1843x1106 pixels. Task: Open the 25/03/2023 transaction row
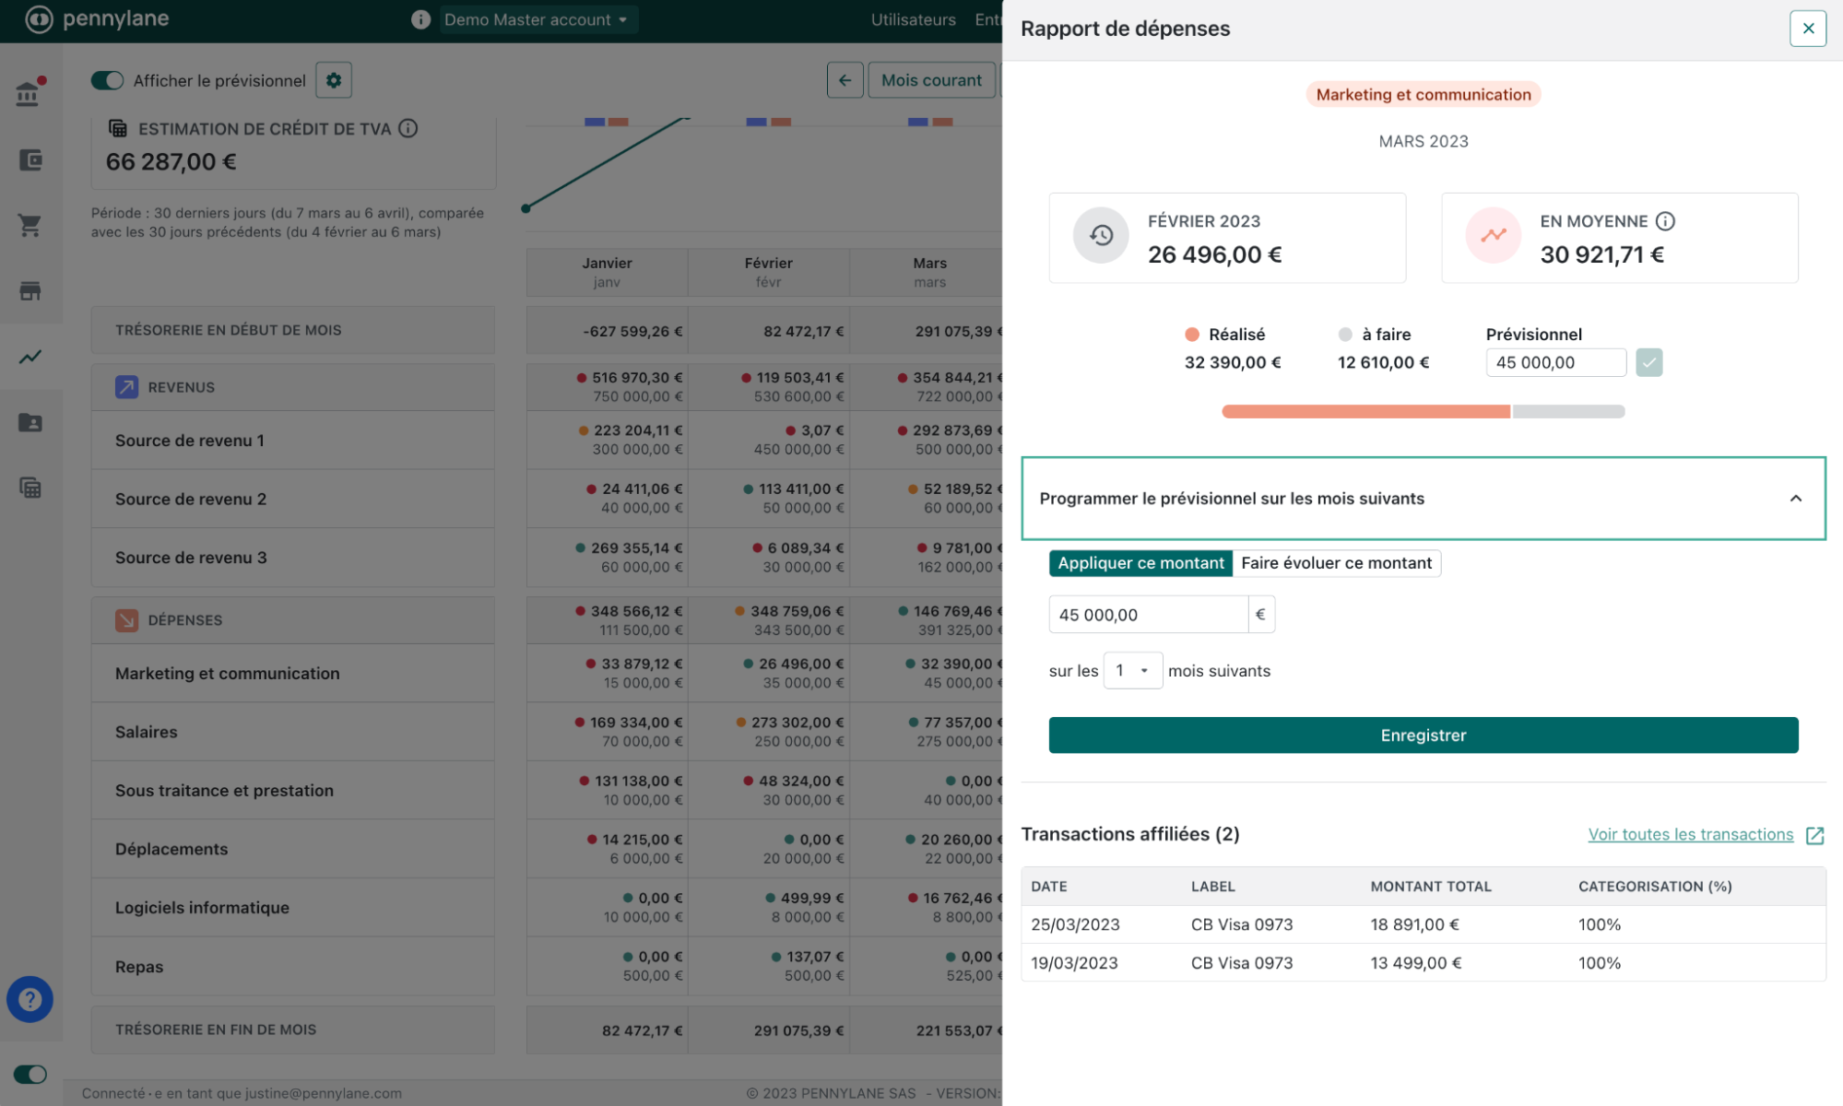[x=1423, y=924]
